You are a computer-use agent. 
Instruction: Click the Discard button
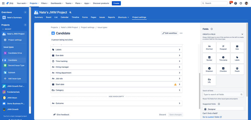pos(163,114)
